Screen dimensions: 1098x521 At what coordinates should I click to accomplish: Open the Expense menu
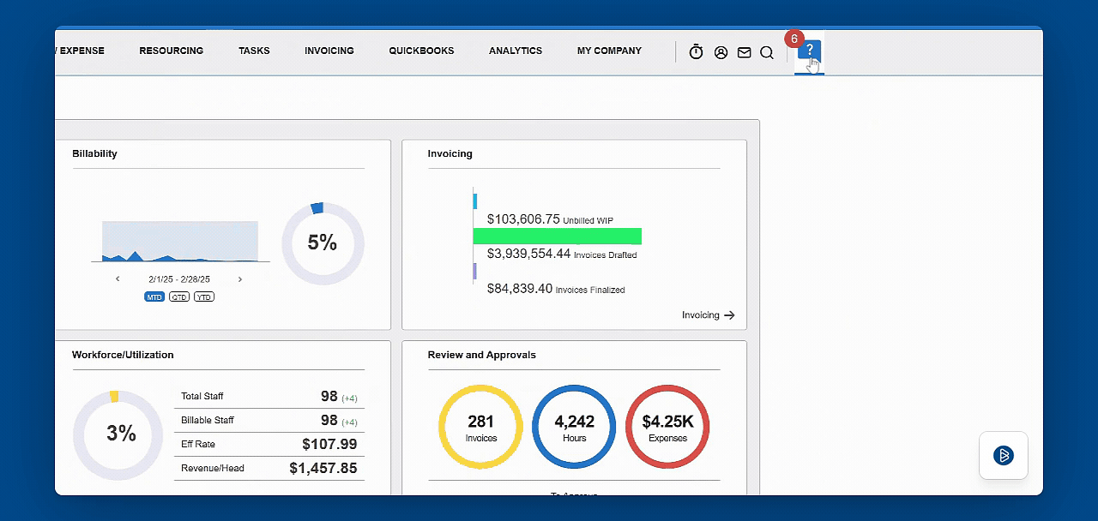(80, 51)
